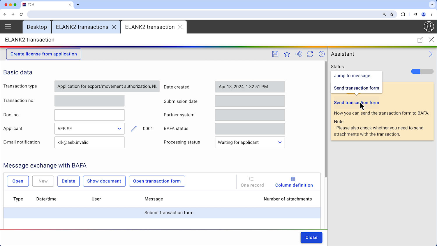The width and height of the screenshot is (437, 246).
Task: Open the hamburger navigation menu
Action: [8, 26]
